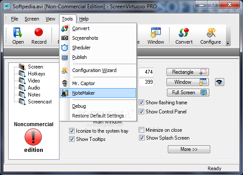
Task: Open Mr. Captor from the Tools menu
Action: pos(98,83)
